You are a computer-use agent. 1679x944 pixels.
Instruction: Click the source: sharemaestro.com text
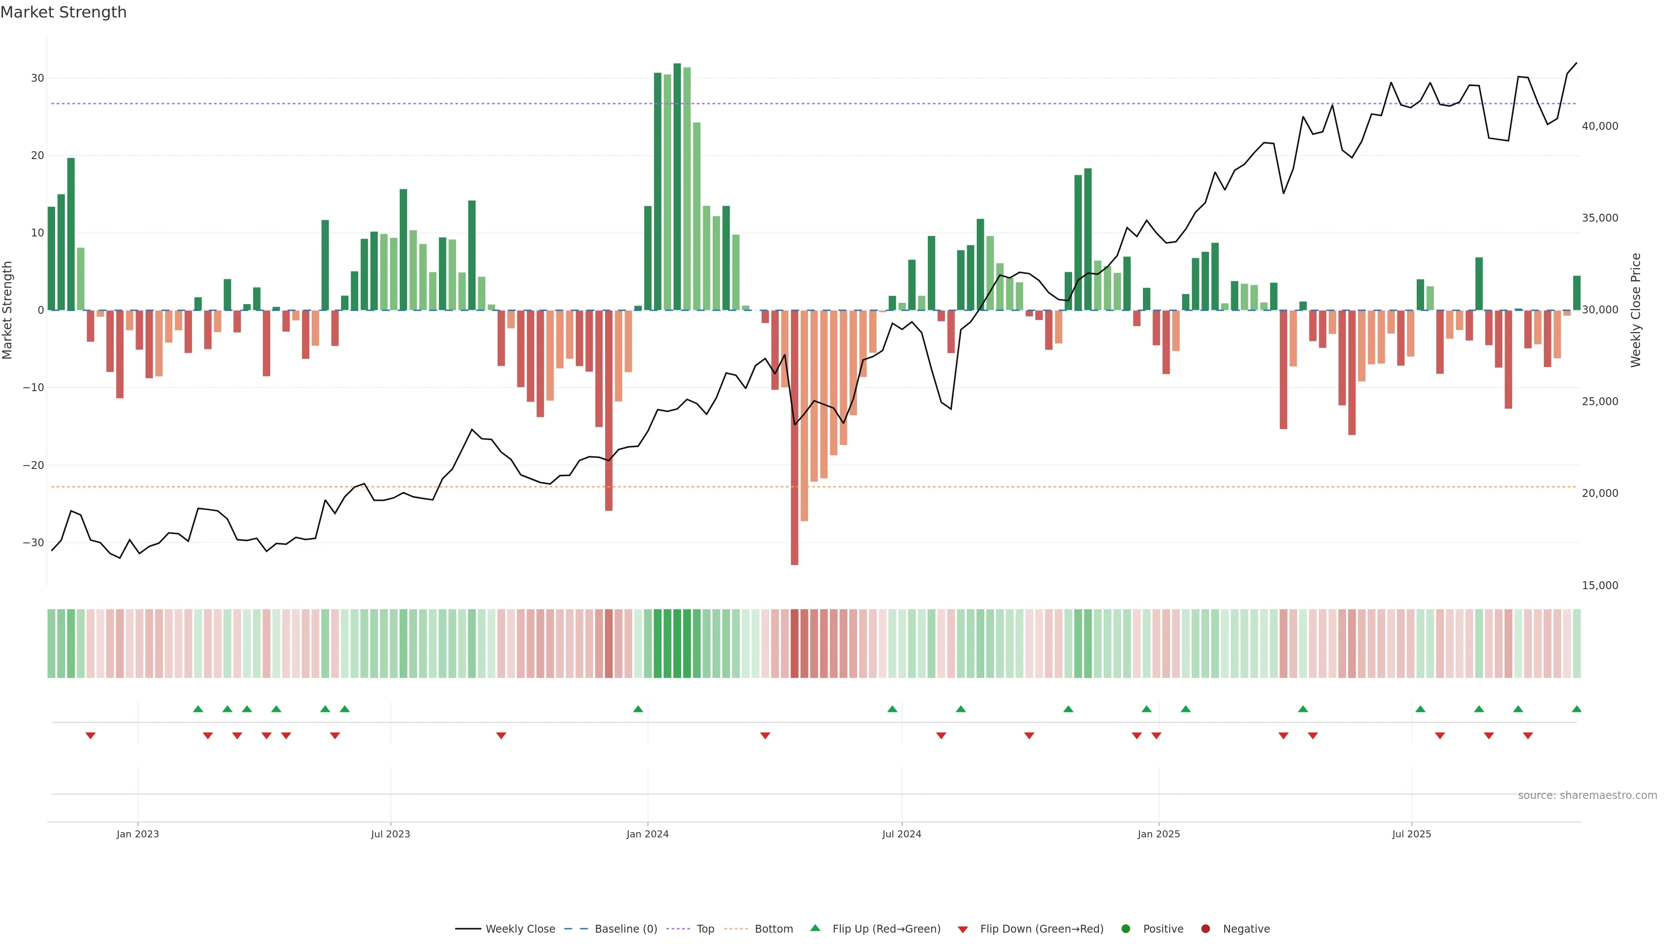(1587, 795)
